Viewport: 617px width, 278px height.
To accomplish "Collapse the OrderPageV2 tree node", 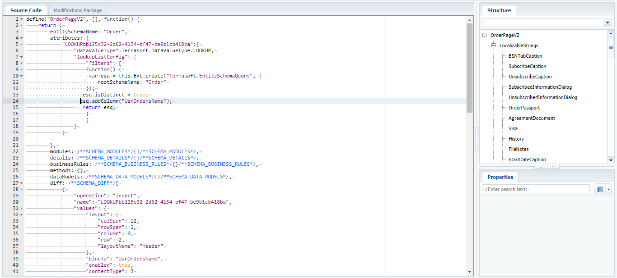I will [x=484, y=35].
